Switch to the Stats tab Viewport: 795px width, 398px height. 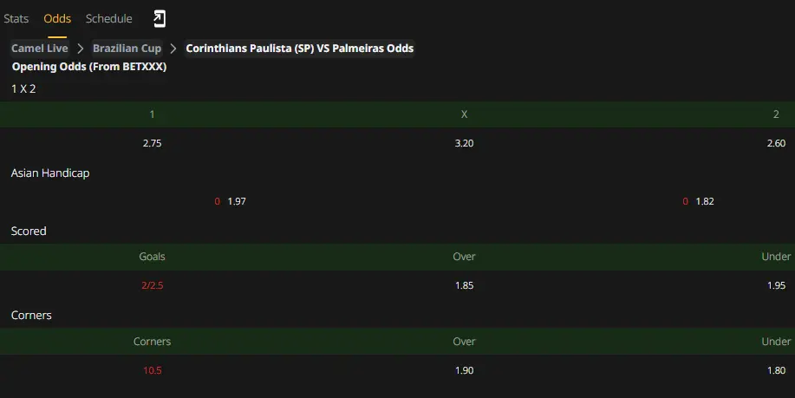(x=16, y=19)
